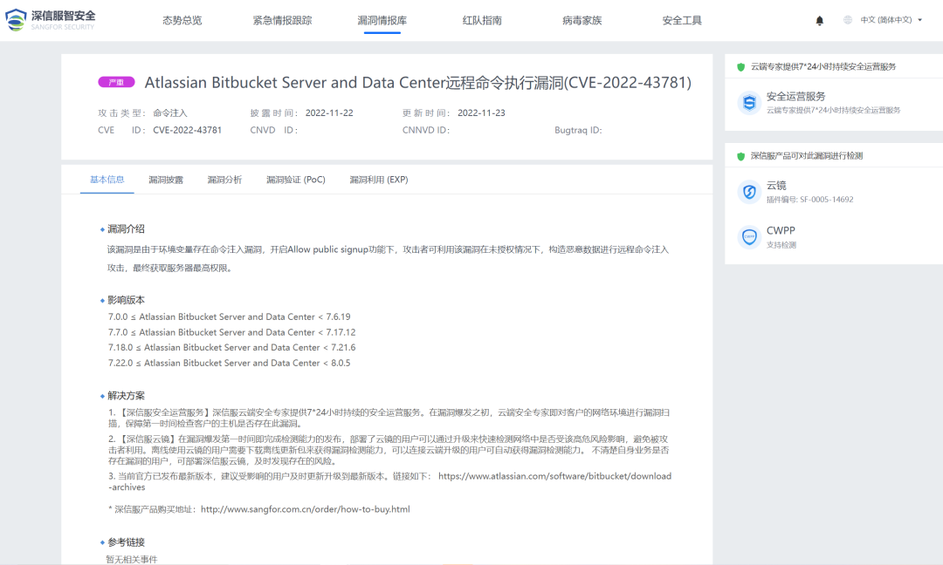Open the notification bell
Image resolution: width=943 pixels, height=565 pixels.
pos(819,20)
